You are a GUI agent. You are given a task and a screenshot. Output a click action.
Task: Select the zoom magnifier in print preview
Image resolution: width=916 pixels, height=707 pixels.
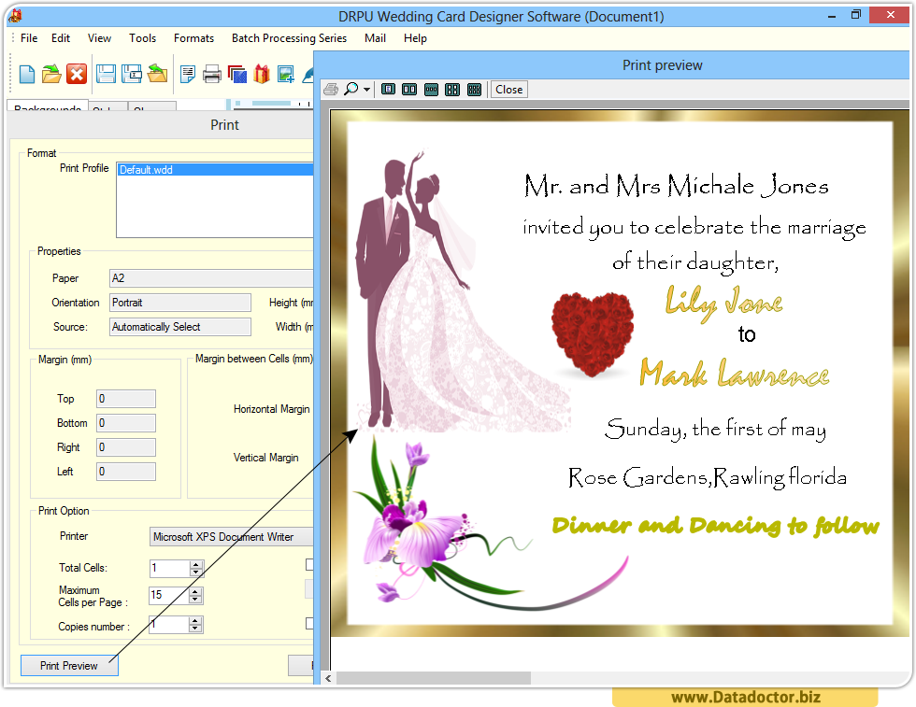point(352,89)
